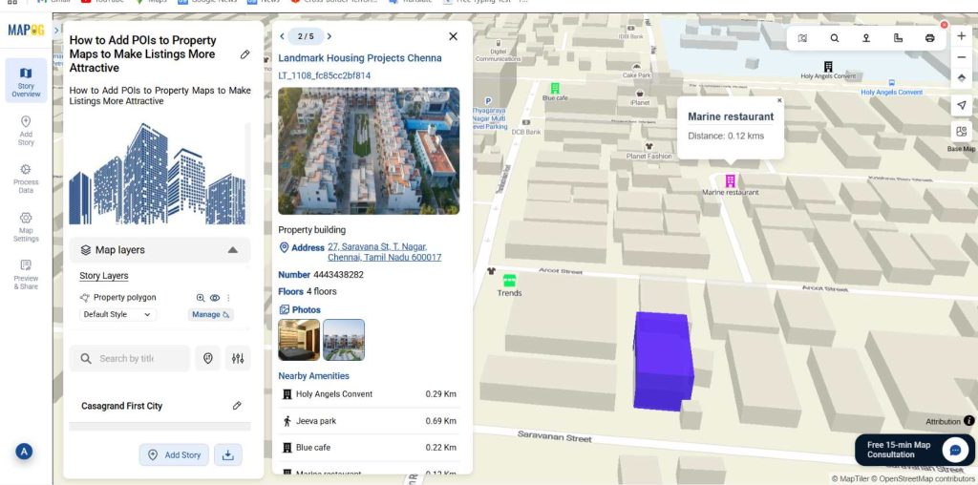978x485 pixels.
Task: Collapse the Map layers section
Action: (232, 250)
